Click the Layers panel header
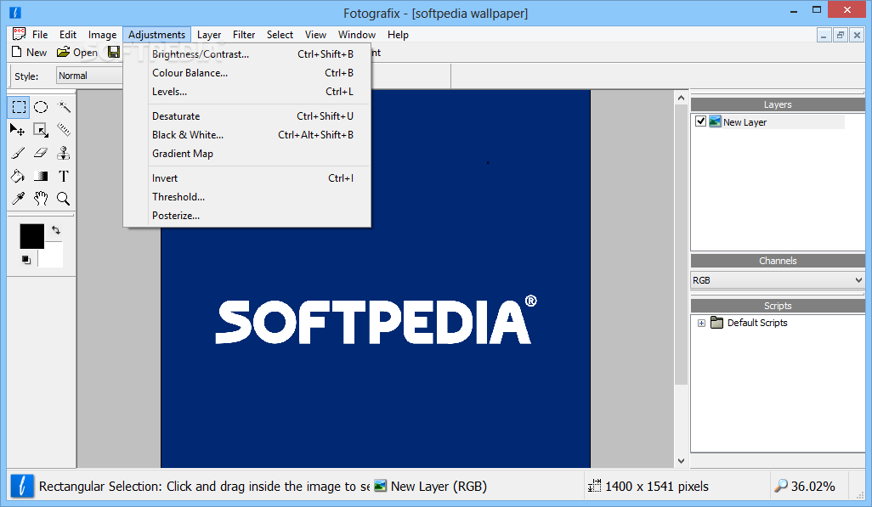This screenshot has height=507, width=872. coord(778,104)
